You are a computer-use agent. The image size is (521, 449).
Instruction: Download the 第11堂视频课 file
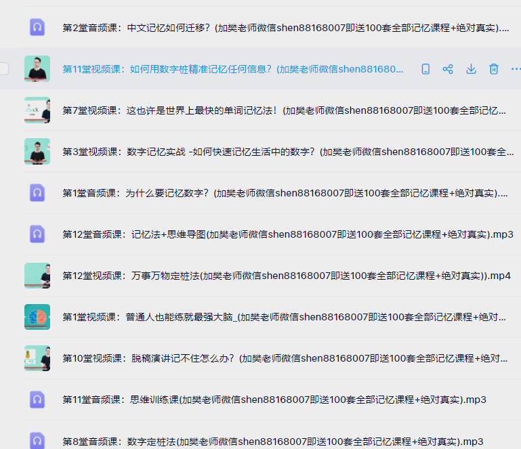[x=471, y=69]
